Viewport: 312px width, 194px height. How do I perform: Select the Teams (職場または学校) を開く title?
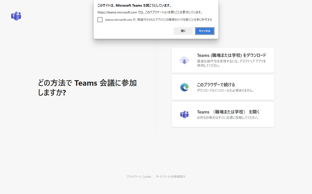[x=228, y=112]
